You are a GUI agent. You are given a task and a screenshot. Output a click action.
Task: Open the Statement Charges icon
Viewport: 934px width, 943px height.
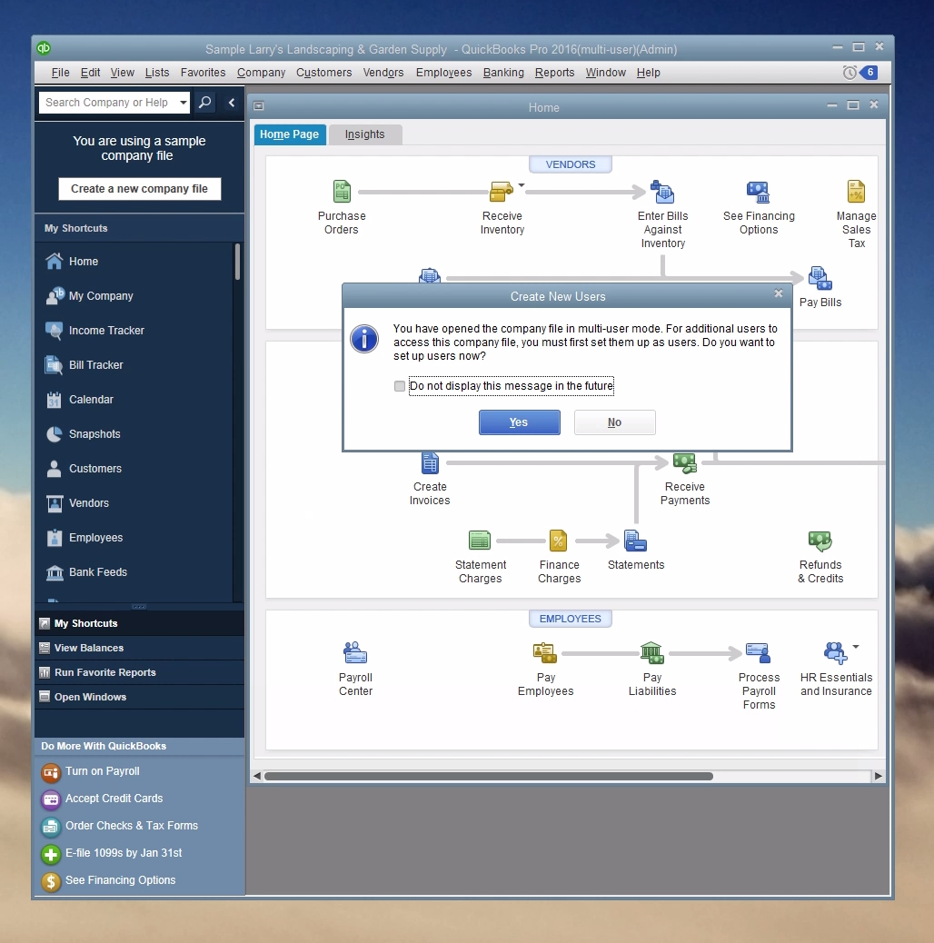(480, 540)
